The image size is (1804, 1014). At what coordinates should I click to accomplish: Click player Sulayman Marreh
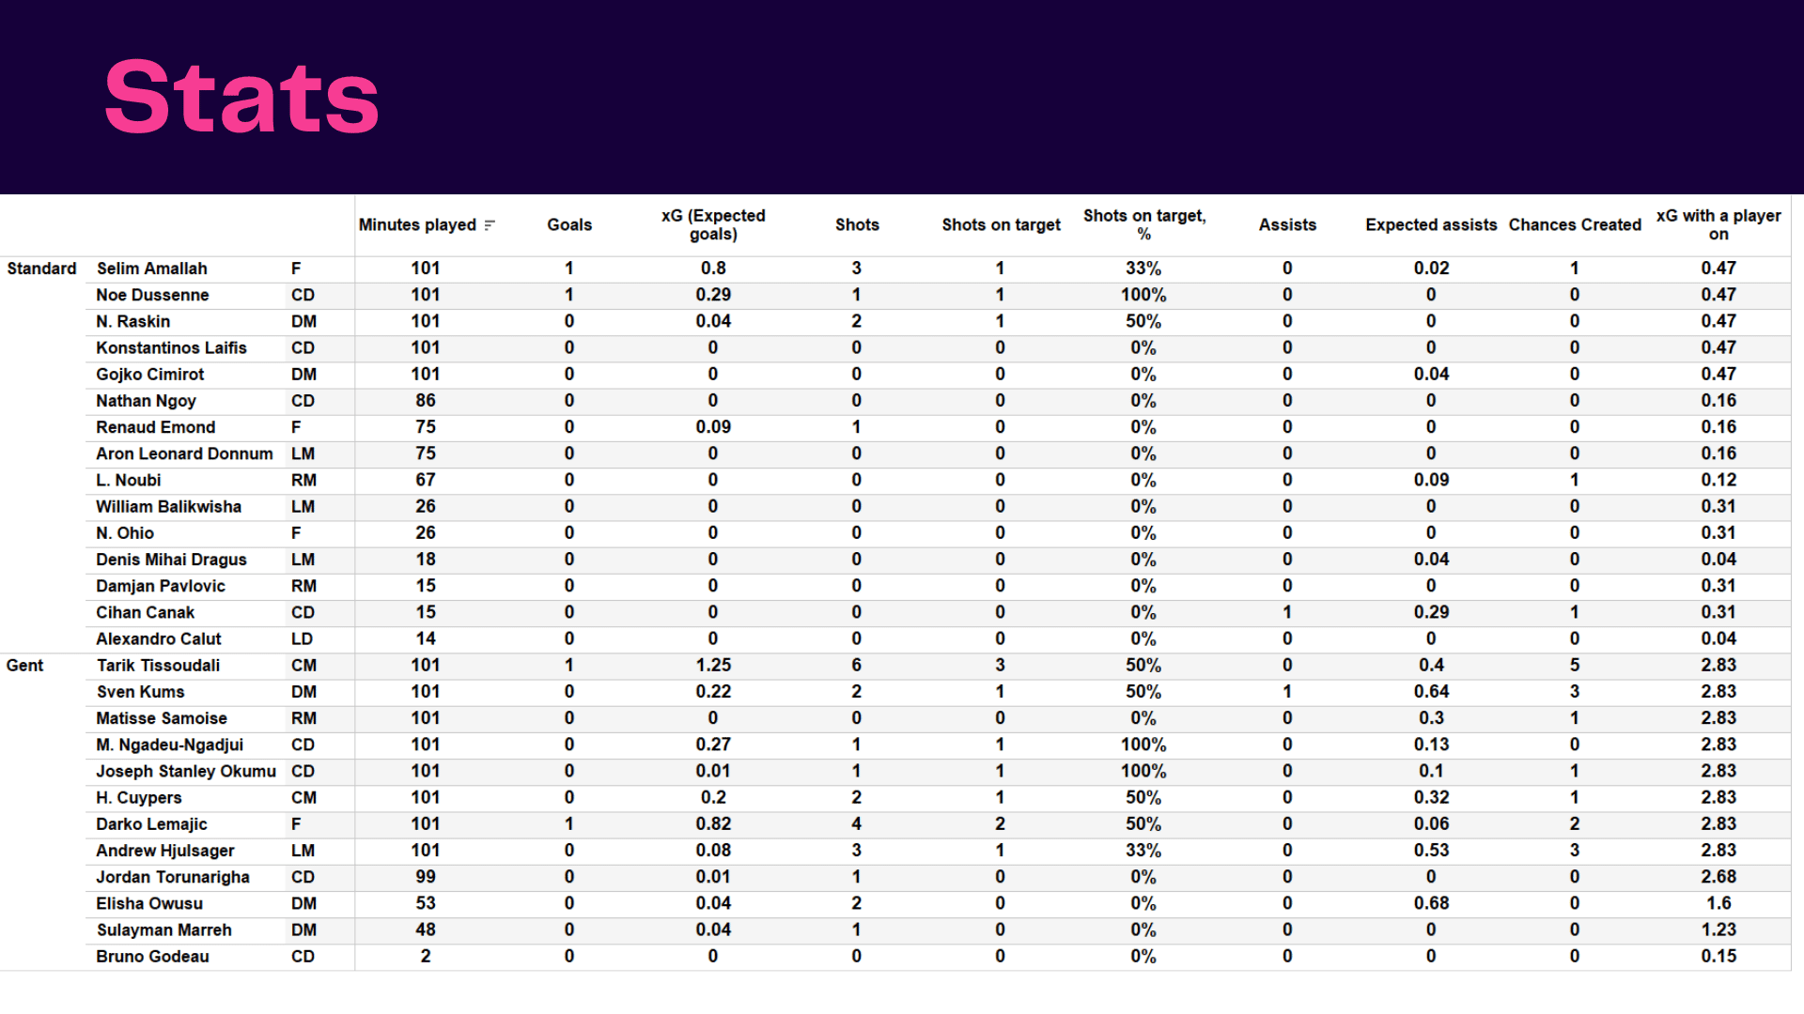click(164, 930)
